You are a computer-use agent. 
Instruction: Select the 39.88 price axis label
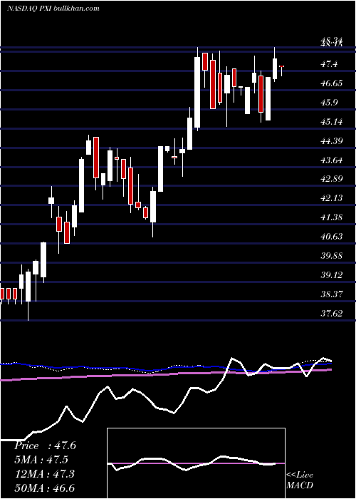[332, 255]
